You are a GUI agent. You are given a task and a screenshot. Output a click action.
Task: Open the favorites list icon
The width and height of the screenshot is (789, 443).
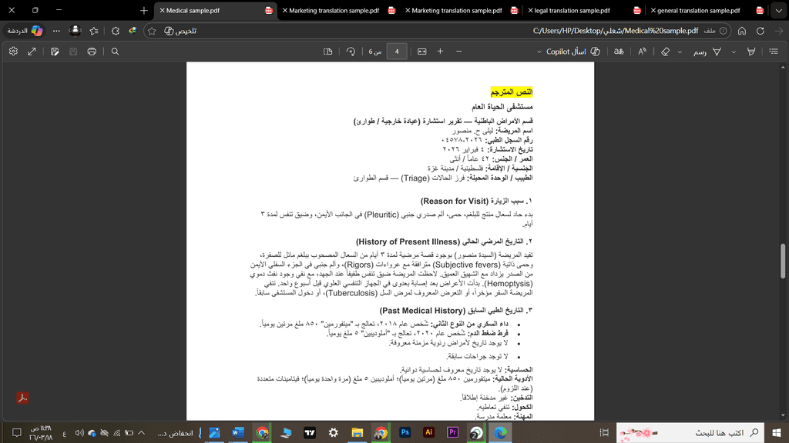(93, 31)
